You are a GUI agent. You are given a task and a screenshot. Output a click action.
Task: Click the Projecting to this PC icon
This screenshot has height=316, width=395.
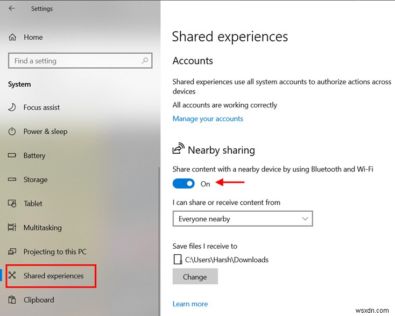(x=12, y=252)
